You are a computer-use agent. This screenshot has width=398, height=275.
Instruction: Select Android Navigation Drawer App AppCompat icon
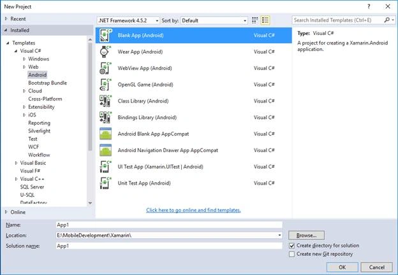105,150
